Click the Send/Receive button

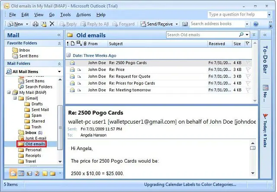click(x=157, y=24)
